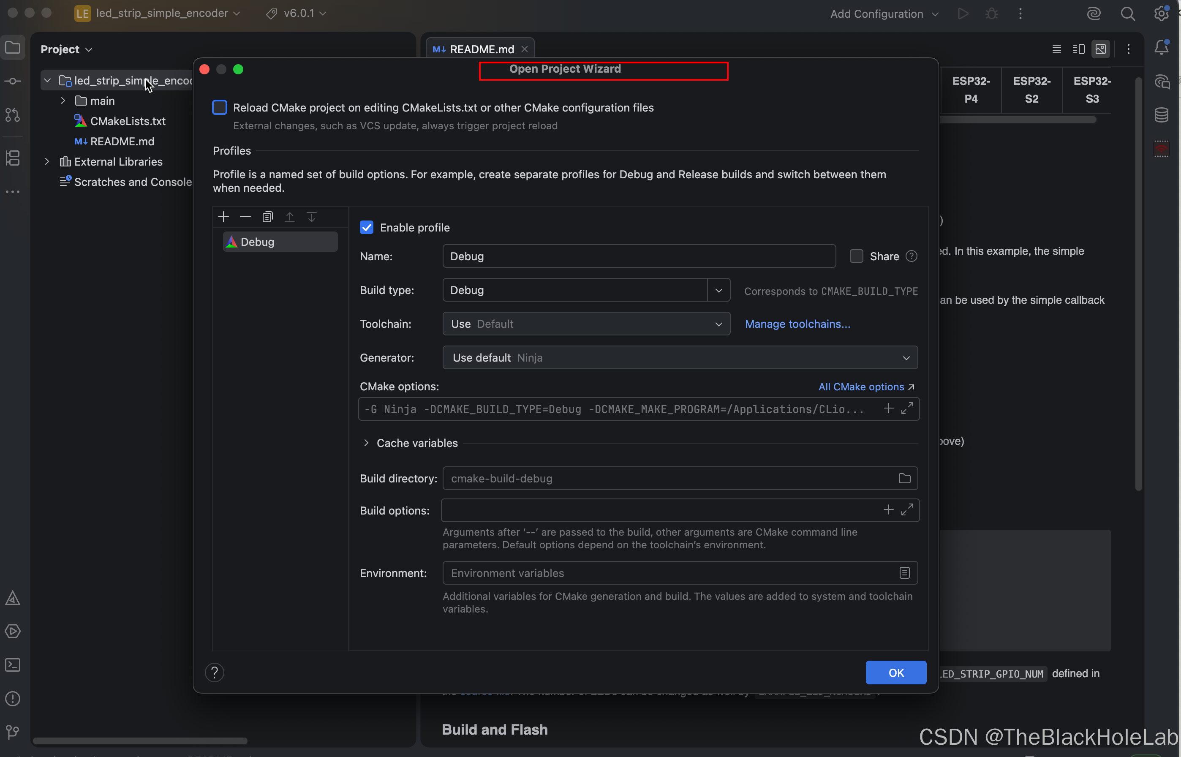The height and width of the screenshot is (757, 1181).
Task: Open the Services tool window icon
Action: click(x=13, y=631)
